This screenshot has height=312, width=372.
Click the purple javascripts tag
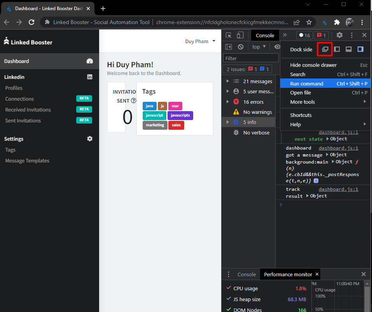click(180, 115)
